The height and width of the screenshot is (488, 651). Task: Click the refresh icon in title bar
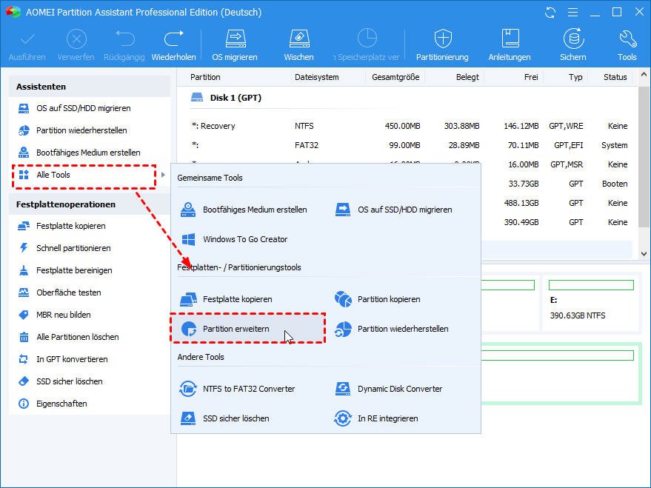click(x=550, y=13)
